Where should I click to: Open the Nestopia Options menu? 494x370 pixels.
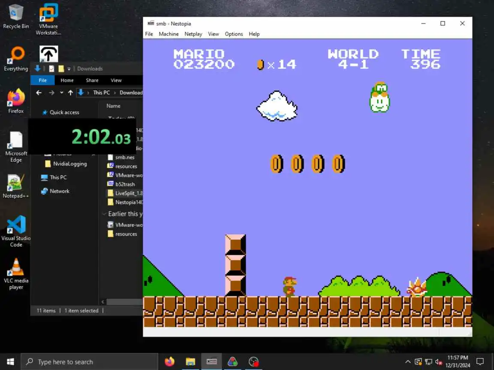[x=234, y=34]
